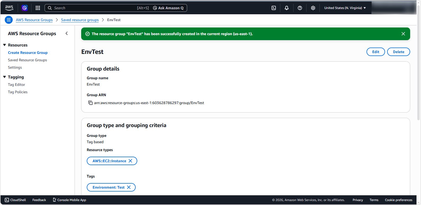Open the Services grid menu icon
This screenshot has width=421, height=205.
[38, 8]
